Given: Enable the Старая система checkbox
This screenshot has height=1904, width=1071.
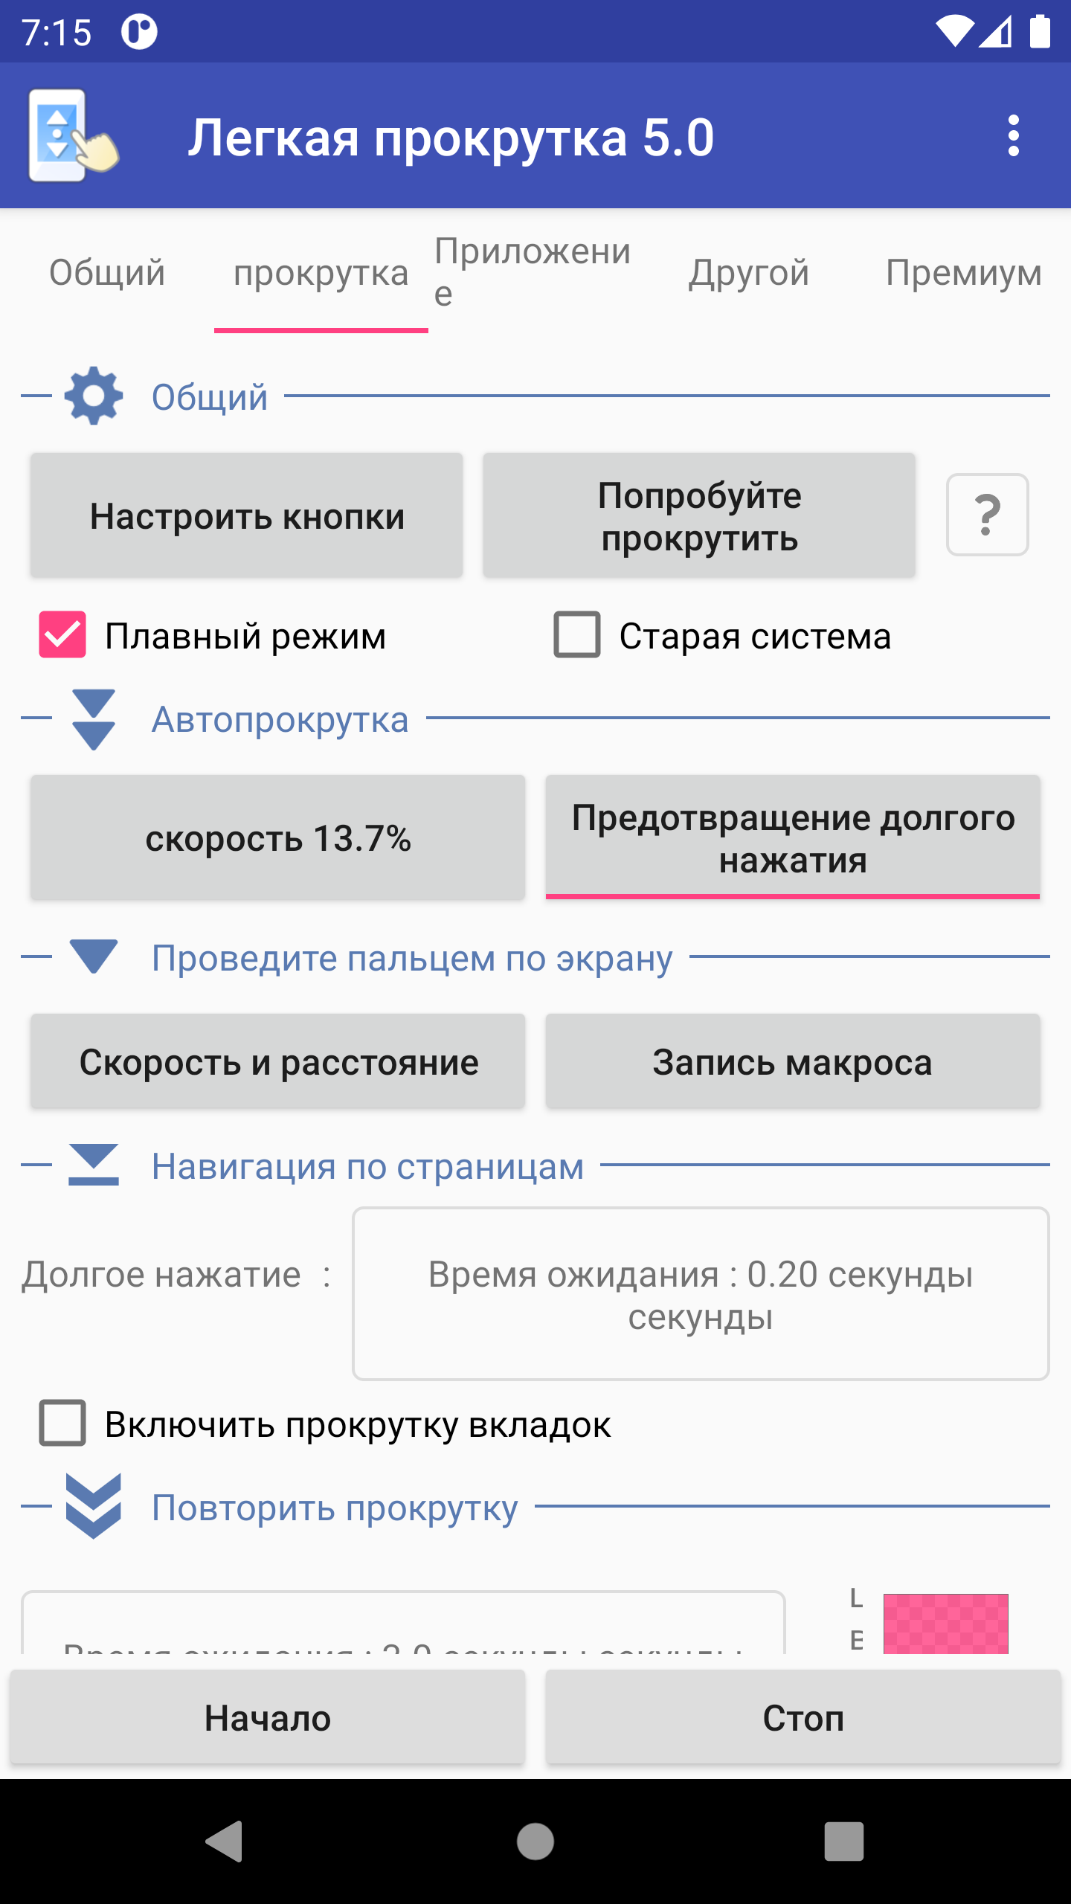Looking at the screenshot, I should 577,635.
